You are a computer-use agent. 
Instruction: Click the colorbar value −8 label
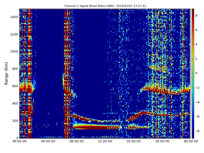click(x=197, y=131)
